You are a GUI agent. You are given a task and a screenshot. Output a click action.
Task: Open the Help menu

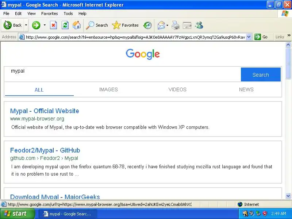[82, 14]
